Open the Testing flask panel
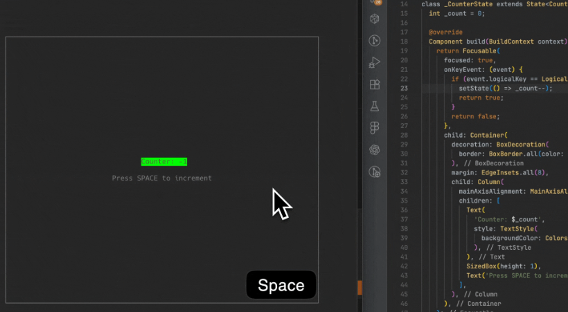 coord(375,106)
